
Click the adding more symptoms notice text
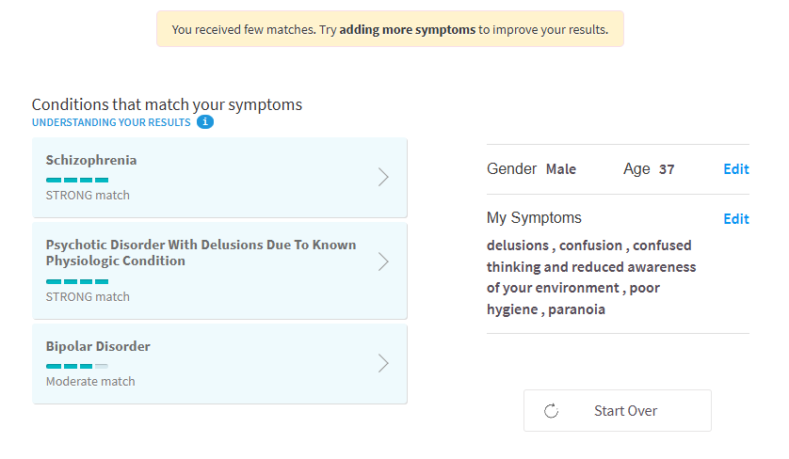[x=407, y=30]
